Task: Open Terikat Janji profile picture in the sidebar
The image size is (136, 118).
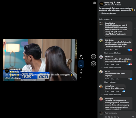Action: click(x=101, y=4)
